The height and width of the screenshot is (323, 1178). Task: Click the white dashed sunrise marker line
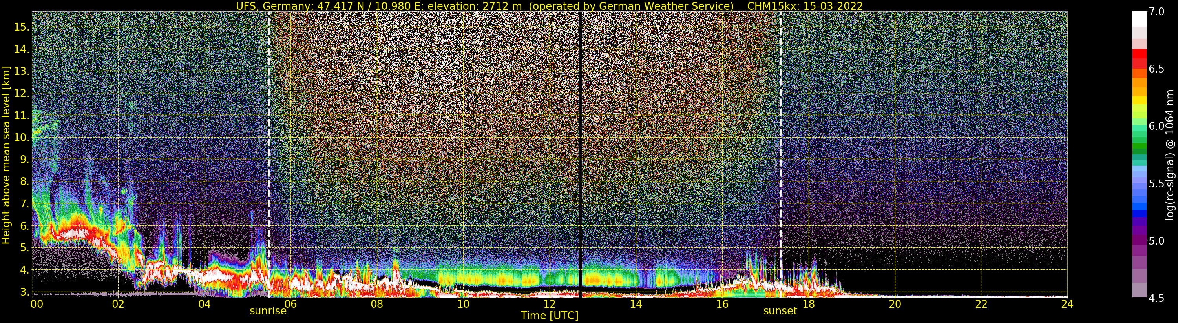pyautogui.click(x=268, y=154)
